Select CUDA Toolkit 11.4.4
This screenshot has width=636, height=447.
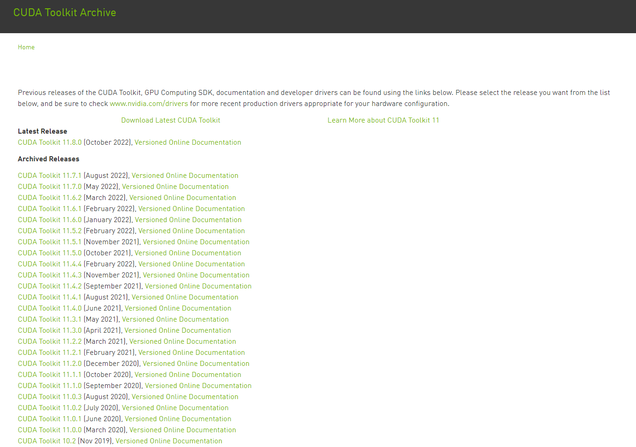click(50, 264)
